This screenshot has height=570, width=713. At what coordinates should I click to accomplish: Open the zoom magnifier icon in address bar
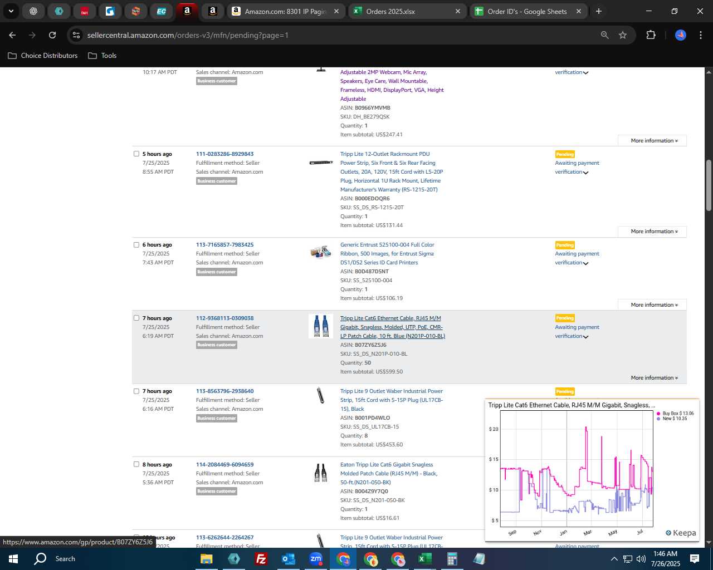point(605,35)
